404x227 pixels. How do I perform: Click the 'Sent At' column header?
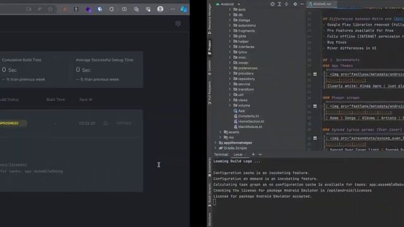pyautogui.click(x=86, y=100)
